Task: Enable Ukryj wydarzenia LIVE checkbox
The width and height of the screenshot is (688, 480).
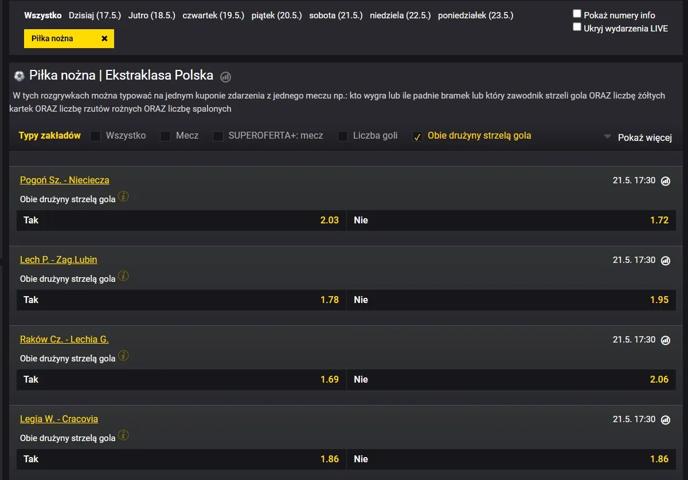Action: pyautogui.click(x=577, y=27)
